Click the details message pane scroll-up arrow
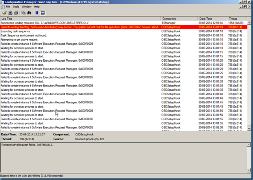 [249, 145]
